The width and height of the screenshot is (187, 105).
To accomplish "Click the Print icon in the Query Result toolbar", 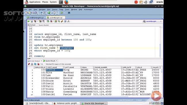I will point(32,64).
